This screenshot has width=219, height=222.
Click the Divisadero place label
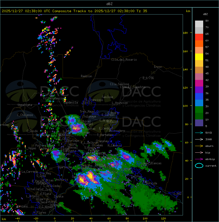(x=117, y=131)
